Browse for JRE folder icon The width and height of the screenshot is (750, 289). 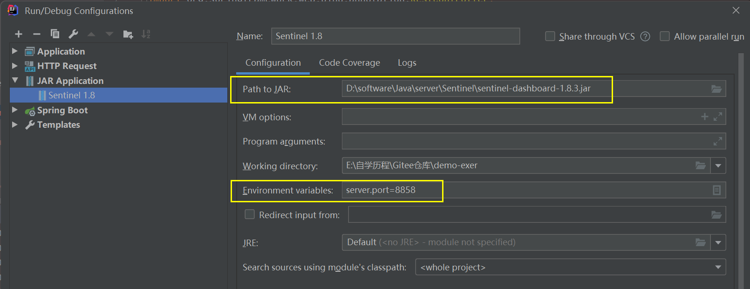[701, 242]
